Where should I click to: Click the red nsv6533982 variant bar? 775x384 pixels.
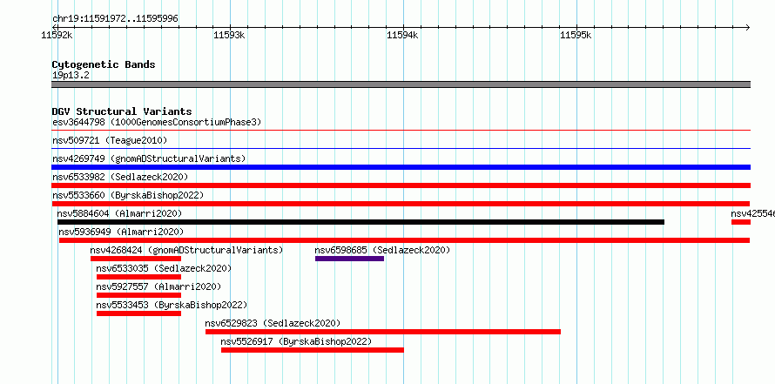click(401, 185)
